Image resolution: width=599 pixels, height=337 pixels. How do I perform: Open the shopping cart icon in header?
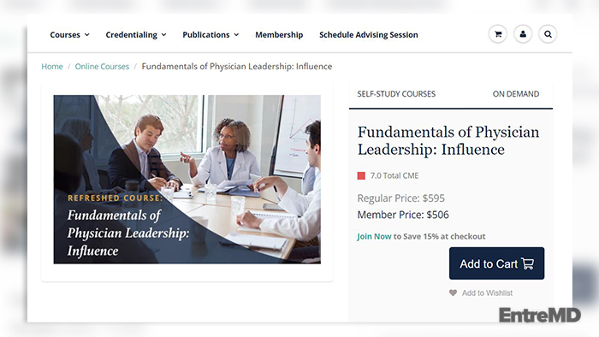coord(498,34)
